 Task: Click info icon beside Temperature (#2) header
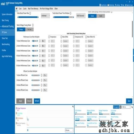pos(74,37)
